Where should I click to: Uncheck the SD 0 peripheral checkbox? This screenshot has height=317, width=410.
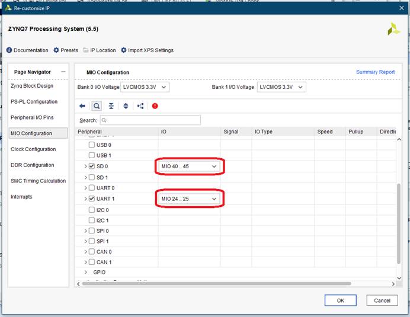(x=92, y=166)
